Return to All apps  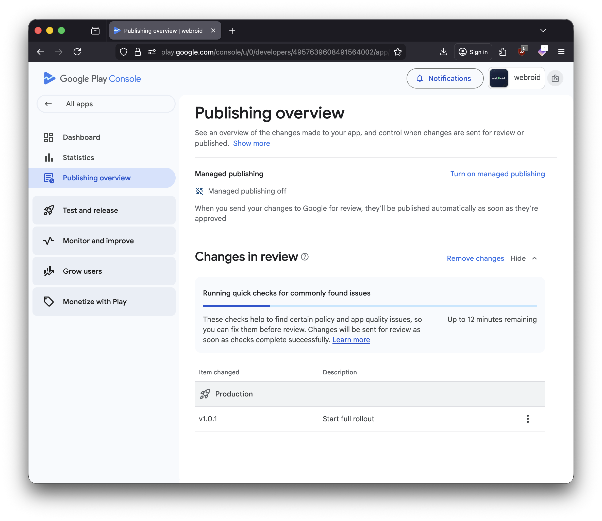[106, 104]
